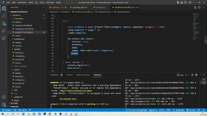
Task: Open editor more actions ellipsis
Action: point(203,7)
